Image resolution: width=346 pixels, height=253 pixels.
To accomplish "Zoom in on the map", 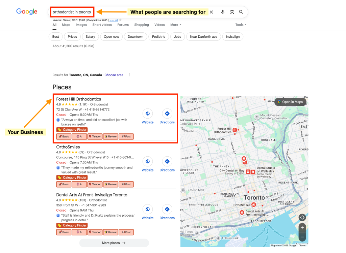I will click(x=302, y=228).
